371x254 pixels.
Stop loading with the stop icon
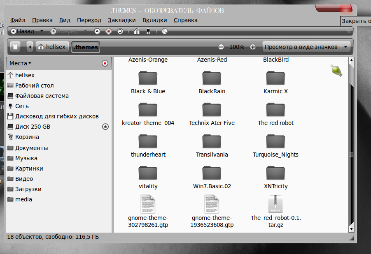pos(109,31)
